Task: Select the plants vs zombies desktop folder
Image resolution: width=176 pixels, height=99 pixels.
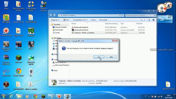Action: click(x=31, y=86)
